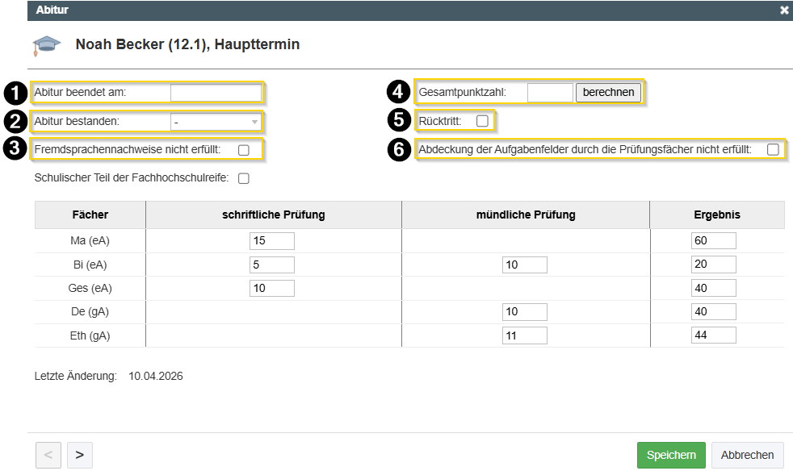Check Schulischer Teil der Fachhochschulreife
Image resolution: width=793 pixels, height=475 pixels.
click(x=244, y=178)
